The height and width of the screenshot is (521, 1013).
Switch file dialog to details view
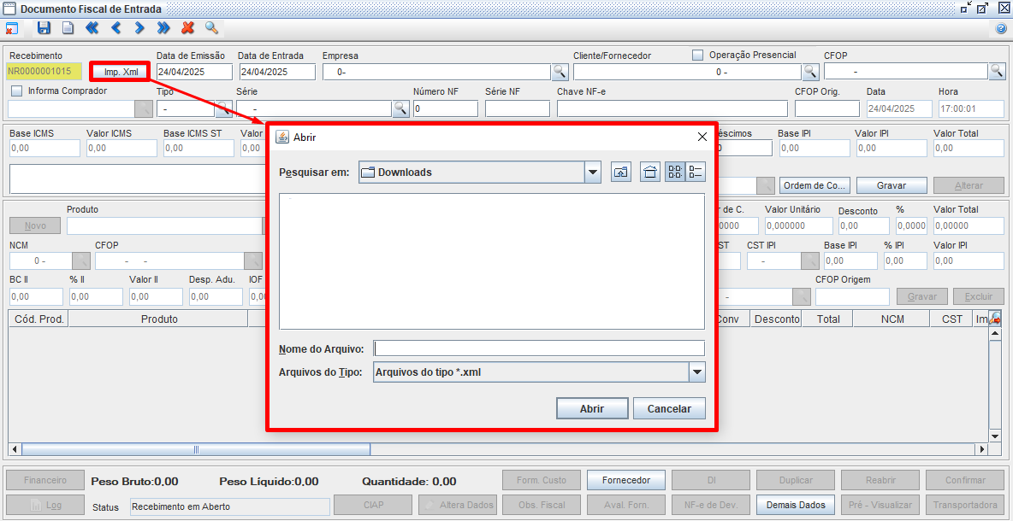coord(695,173)
